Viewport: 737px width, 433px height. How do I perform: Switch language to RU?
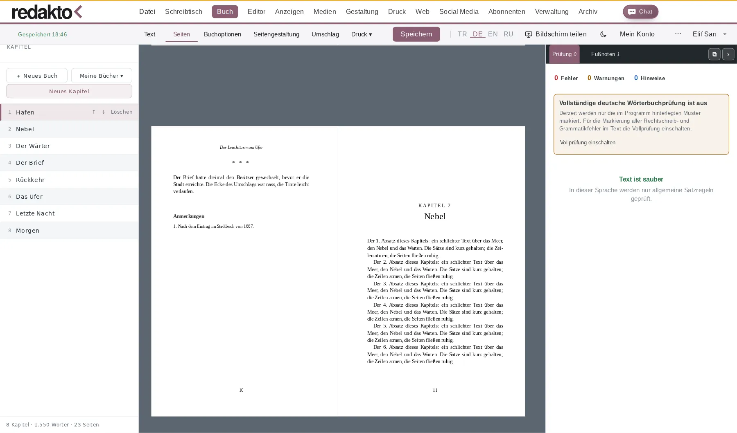tap(508, 34)
